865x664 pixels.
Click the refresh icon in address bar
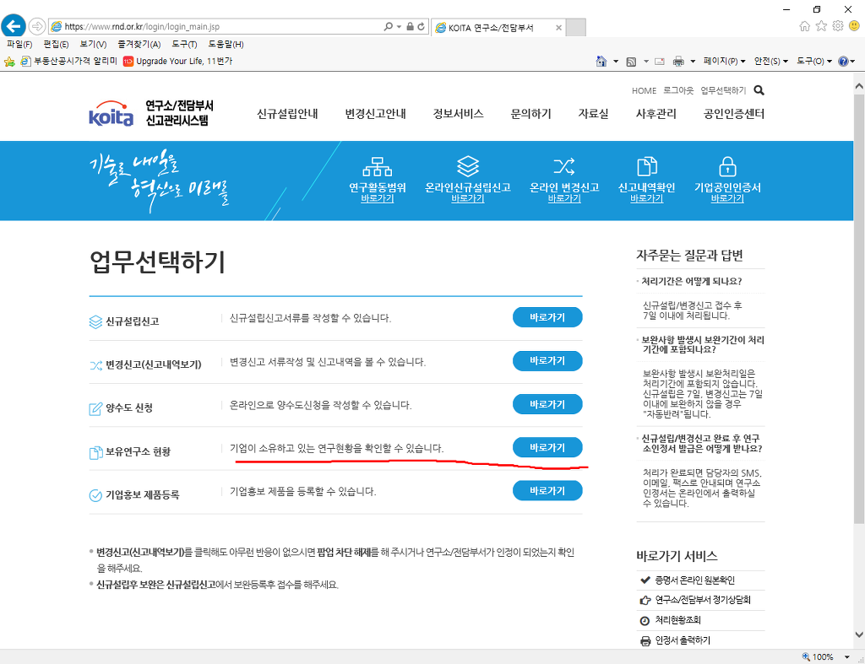[x=421, y=26]
